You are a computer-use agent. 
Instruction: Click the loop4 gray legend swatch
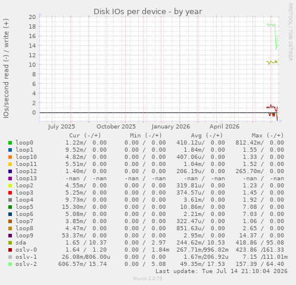point(10,200)
